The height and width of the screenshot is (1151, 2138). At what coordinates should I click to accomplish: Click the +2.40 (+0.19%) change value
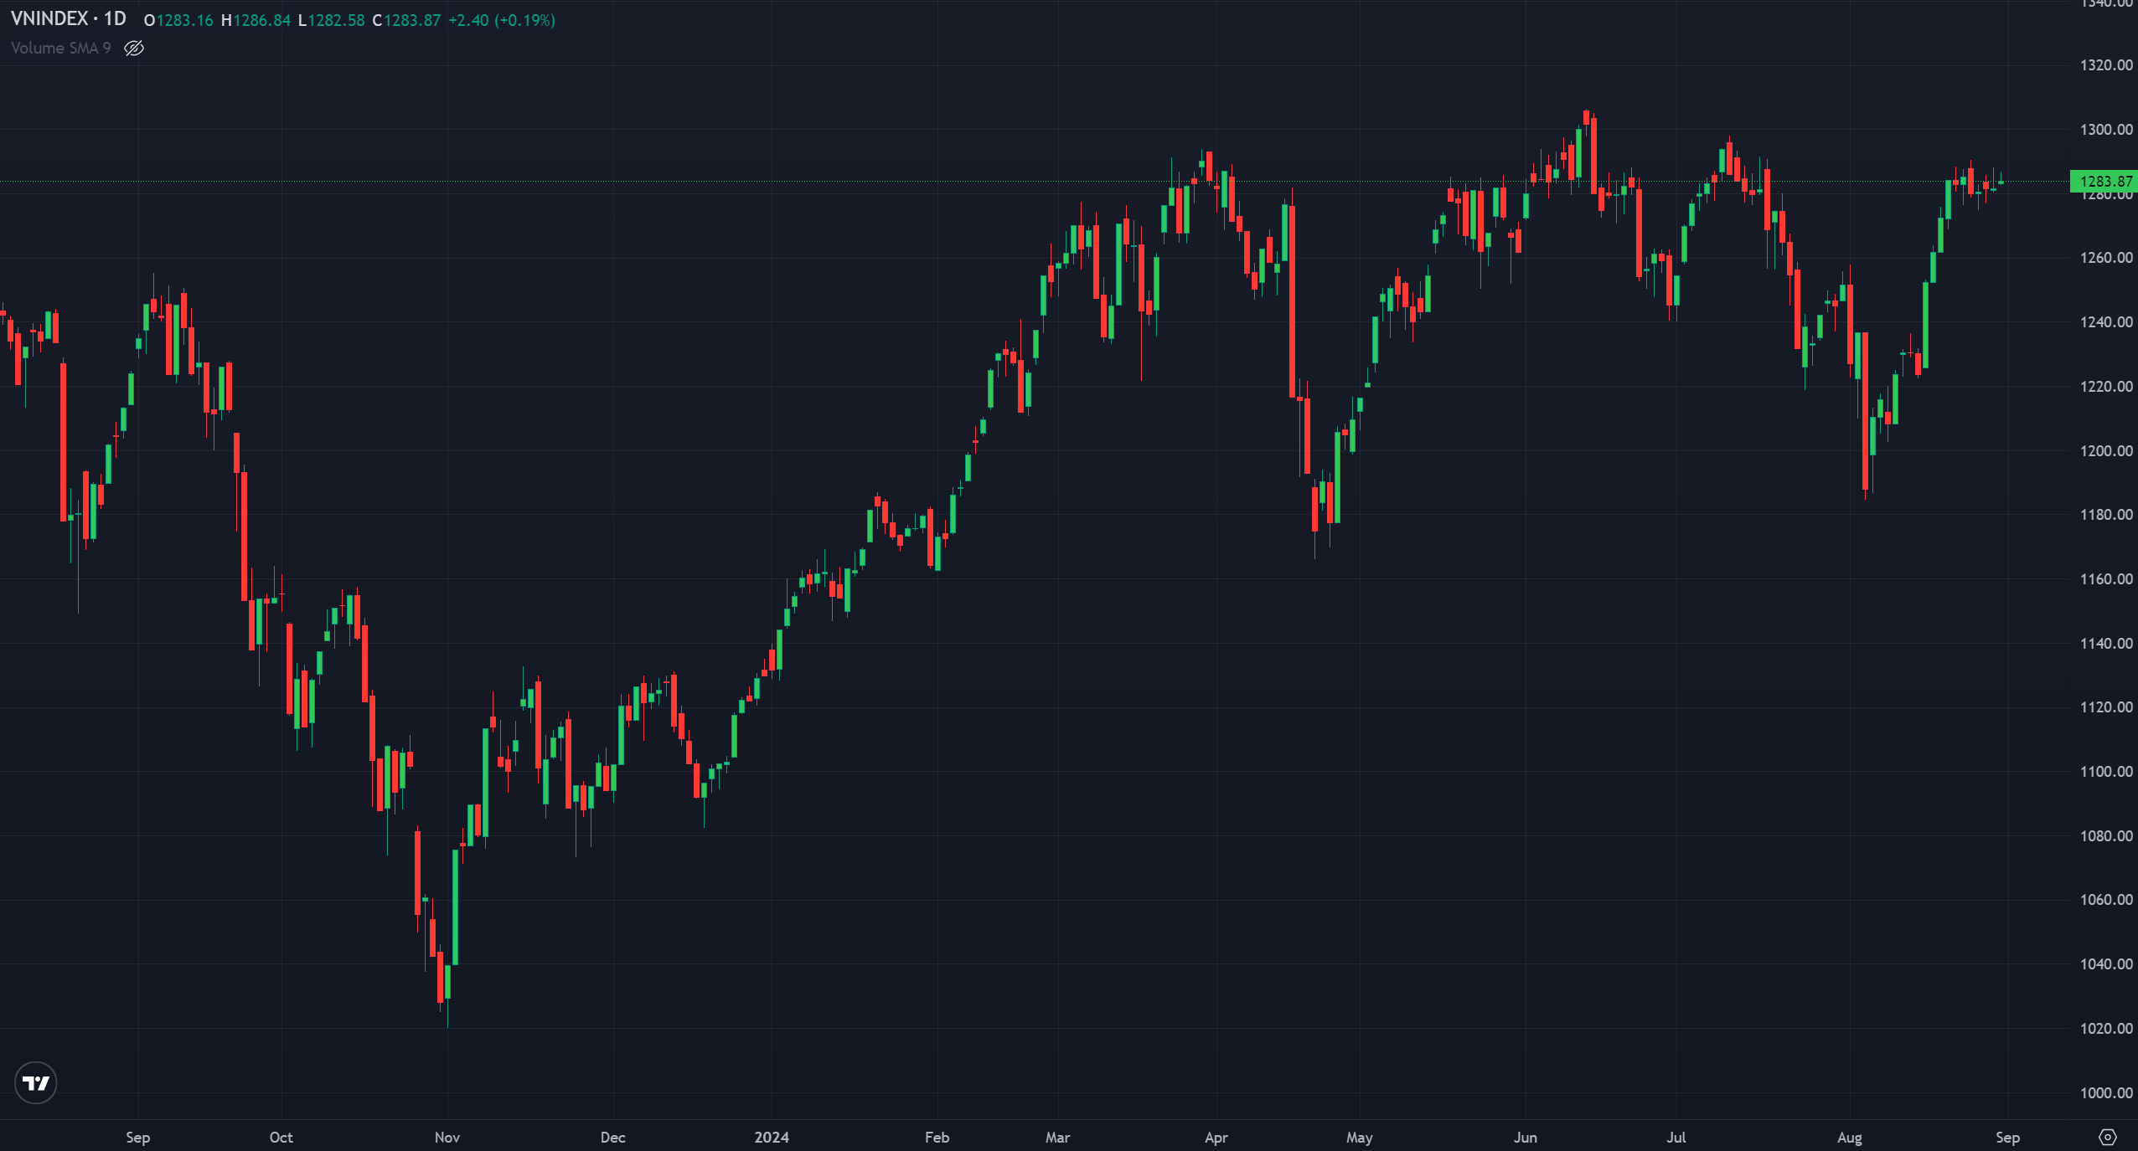502,20
